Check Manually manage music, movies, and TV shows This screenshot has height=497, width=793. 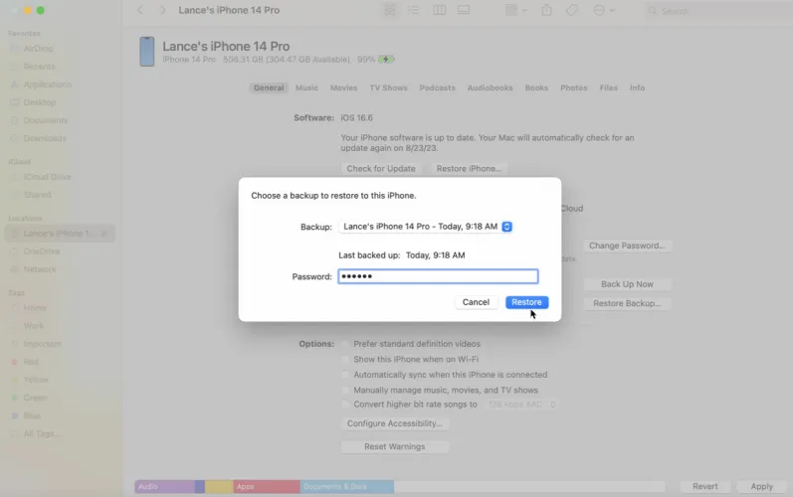345,391
